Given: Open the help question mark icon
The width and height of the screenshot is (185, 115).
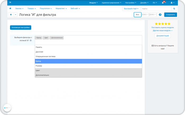Looking at the screenshot, I should (x=160, y=15).
